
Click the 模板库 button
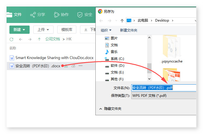click(67, 30)
